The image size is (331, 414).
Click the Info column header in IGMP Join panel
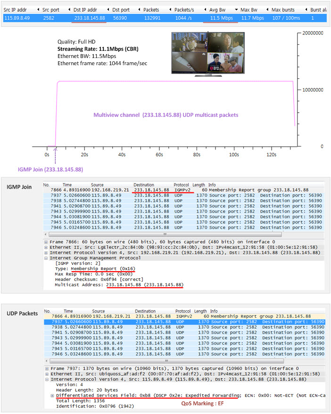click(212, 185)
